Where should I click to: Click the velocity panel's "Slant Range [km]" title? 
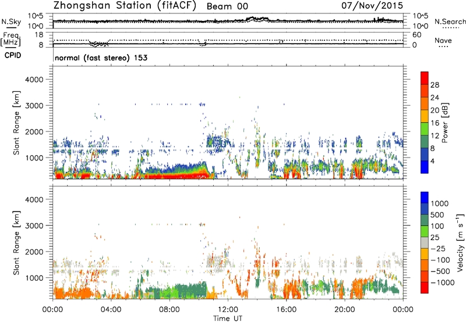tap(16, 243)
